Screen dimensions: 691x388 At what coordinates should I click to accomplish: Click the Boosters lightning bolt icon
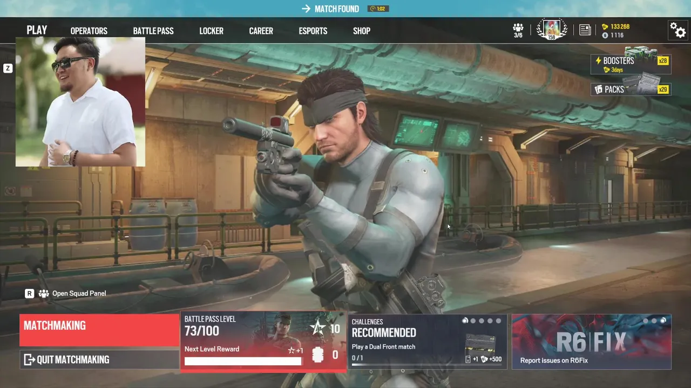(598, 61)
